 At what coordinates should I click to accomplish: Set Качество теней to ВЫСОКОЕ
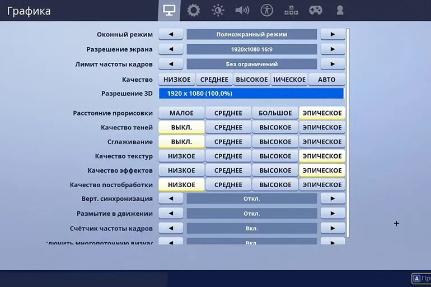click(x=275, y=127)
